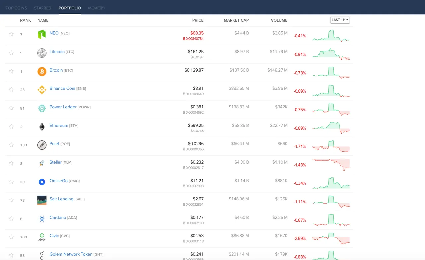Viewport: 425px width, 260px height.
Task: Click Bitcoin's market cap $137.56 B
Action: point(239,70)
